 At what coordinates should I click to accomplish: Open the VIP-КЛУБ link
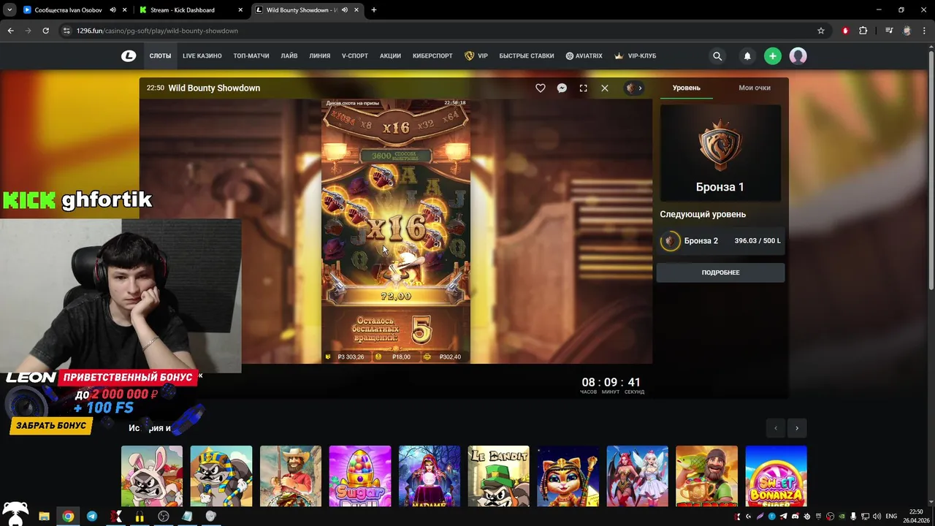636,56
